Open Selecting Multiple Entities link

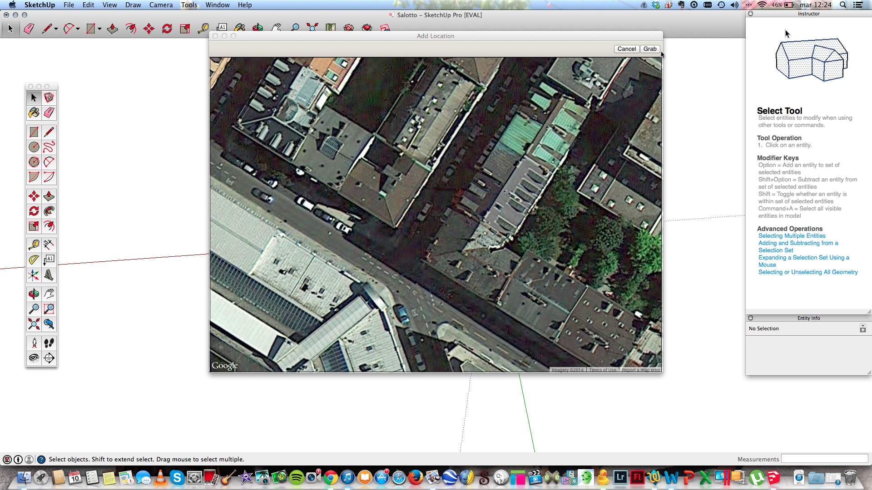[792, 236]
